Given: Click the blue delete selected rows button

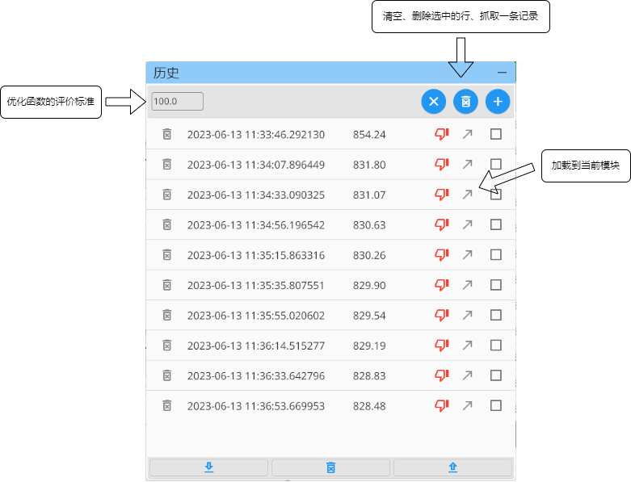Looking at the screenshot, I should pyautogui.click(x=465, y=102).
